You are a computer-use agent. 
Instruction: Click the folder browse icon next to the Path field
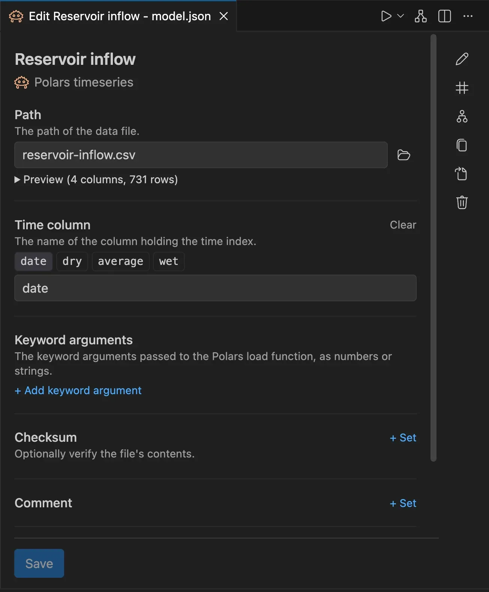tap(403, 155)
